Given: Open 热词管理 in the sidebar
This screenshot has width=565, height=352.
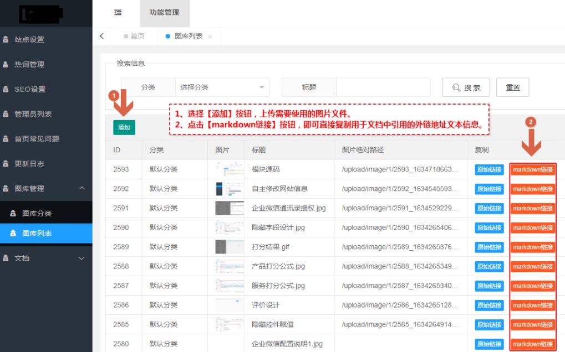Looking at the screenshot, I should pyautogui.click(x=29, y=64).
